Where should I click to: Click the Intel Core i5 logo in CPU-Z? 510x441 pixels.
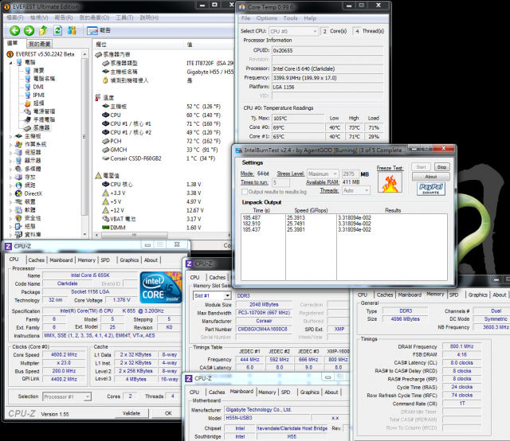pos(161,288)
